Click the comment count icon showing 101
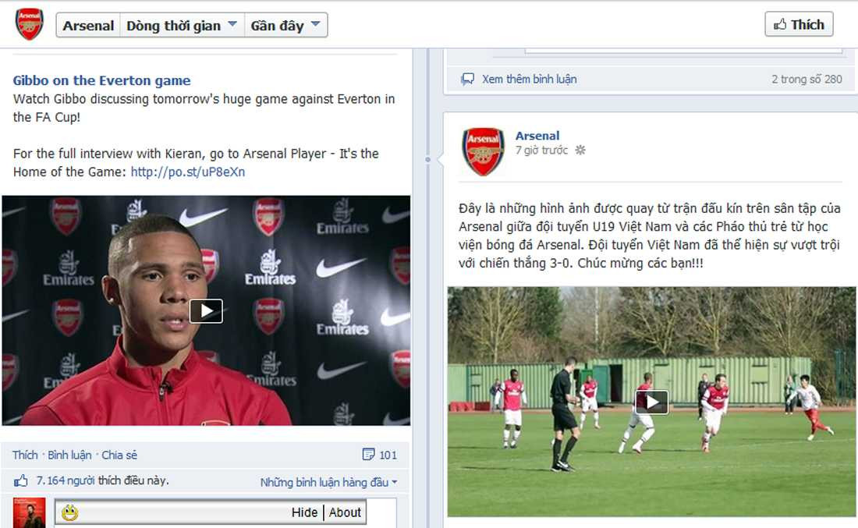Screen dimensions: 858x528 point(369,455)
